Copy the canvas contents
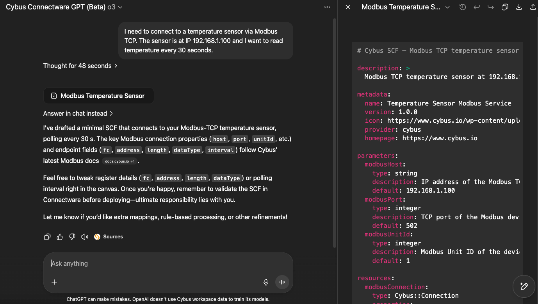Screen dimensions: 538x304 [505, 7]
